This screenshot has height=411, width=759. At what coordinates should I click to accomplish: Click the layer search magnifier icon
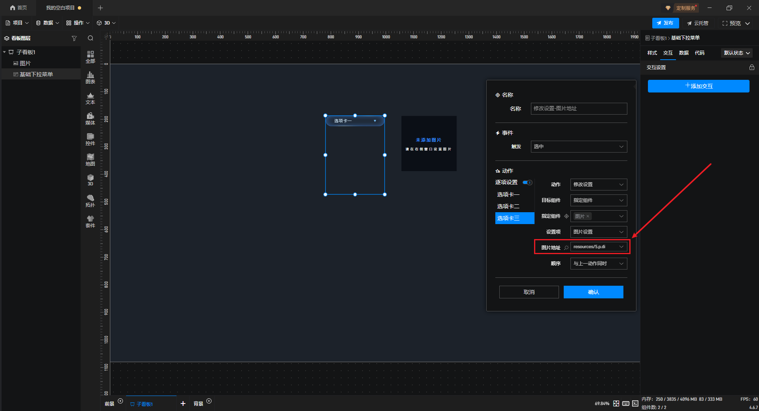pos(91,38)
